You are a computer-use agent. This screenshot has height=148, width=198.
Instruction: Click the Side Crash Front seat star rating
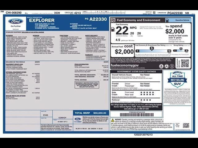(147, 92)
